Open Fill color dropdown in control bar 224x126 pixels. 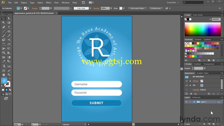tap(21, 8)
